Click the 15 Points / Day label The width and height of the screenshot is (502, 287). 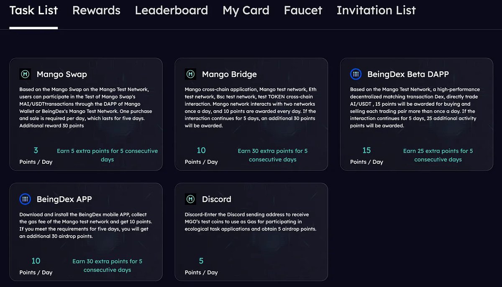coord(366,155)
